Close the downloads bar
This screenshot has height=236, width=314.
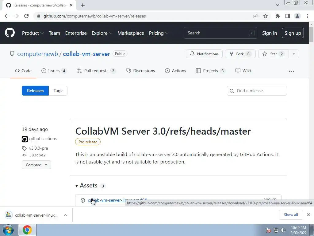(x=308, y=215)
